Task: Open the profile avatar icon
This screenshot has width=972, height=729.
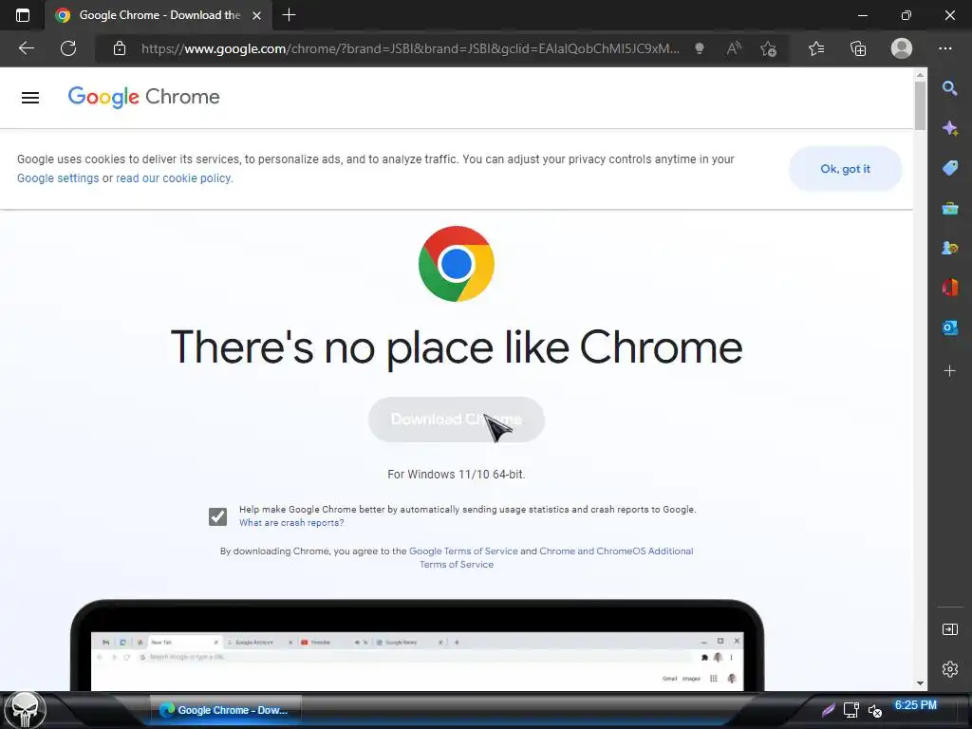Action: (x=902, y=48)
